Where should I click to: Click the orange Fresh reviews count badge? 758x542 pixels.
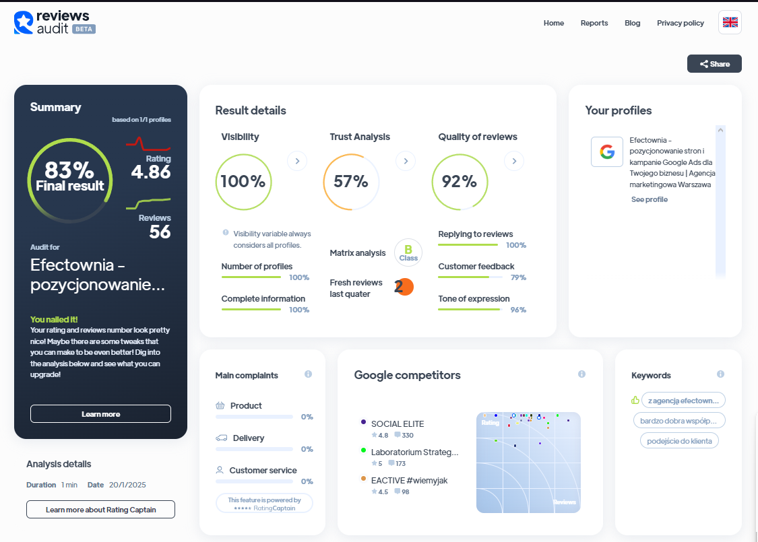(x=404, y=287)
